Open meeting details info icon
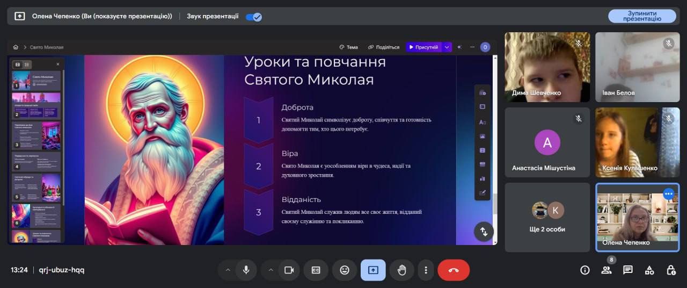This screenshot has width=687, height=288. click(x=585, y=270)
